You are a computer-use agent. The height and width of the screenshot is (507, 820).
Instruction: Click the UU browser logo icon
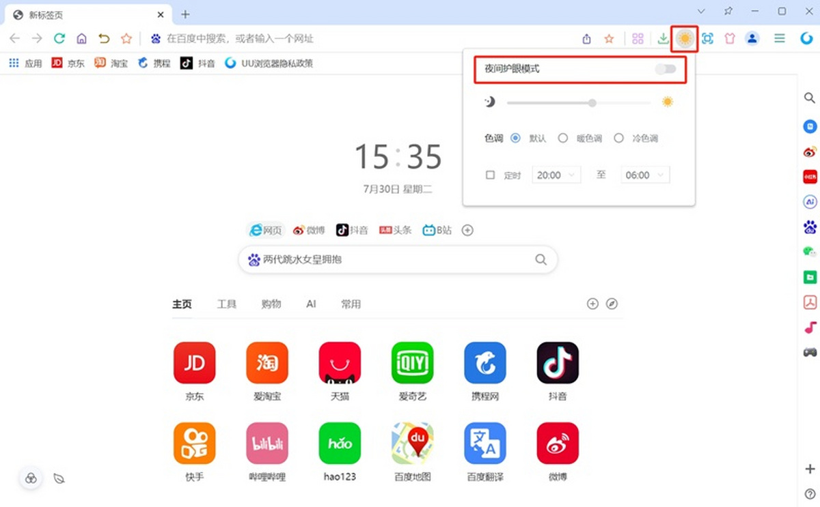[x=806, y=39]
